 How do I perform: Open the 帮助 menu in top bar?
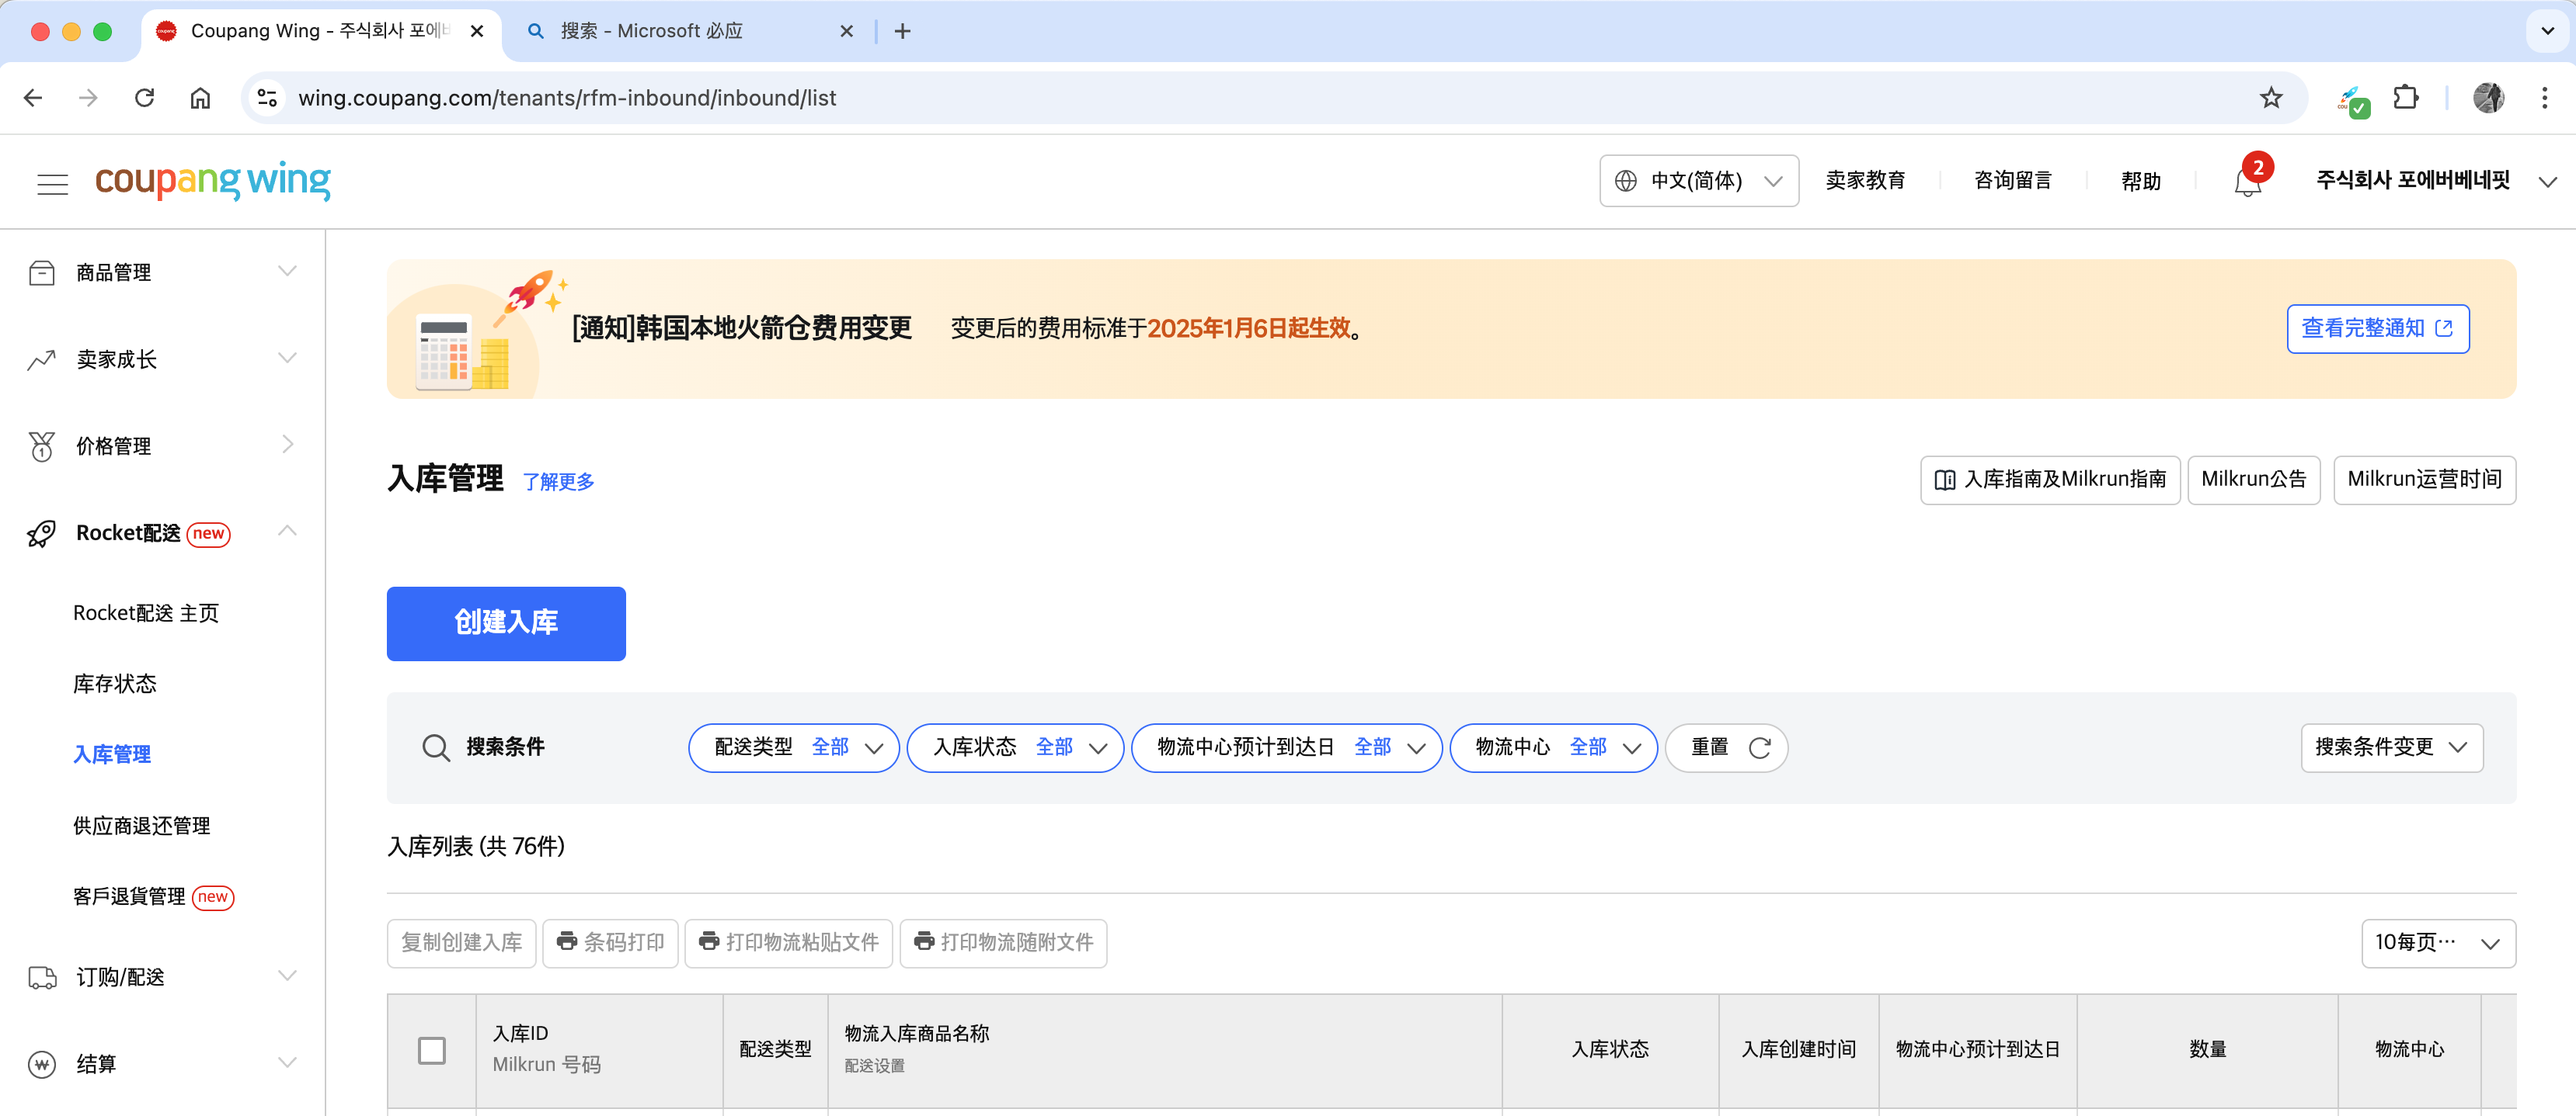click(2140, 181)
